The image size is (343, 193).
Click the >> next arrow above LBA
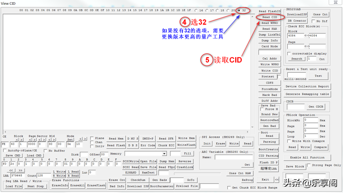20,171
